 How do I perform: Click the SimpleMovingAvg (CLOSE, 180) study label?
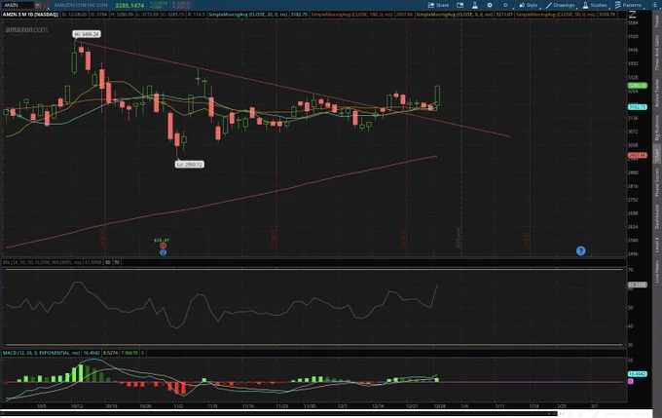[351, 15]
